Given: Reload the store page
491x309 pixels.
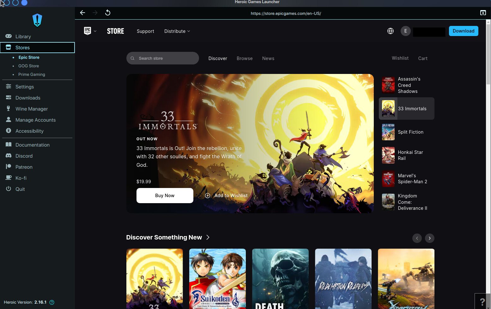Looking at the screenshot, I should [108, 13].
